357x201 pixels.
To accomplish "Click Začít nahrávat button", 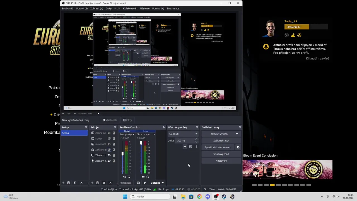I will click(221, 140).
